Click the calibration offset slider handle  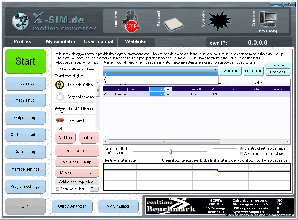170,152
